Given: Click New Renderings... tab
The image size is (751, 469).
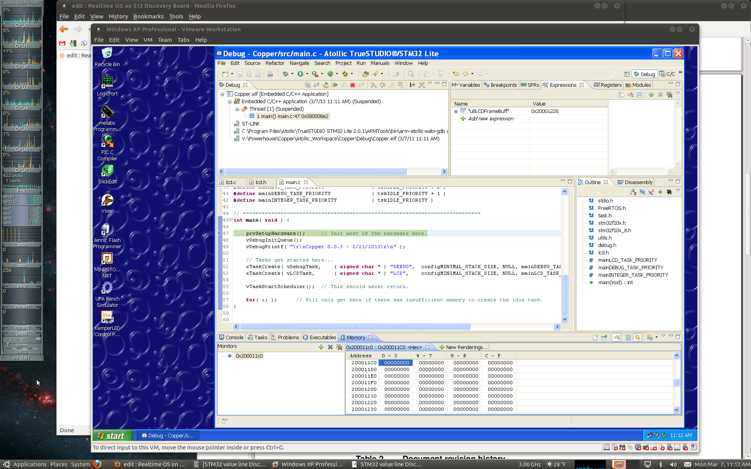Looking at the screenshot, I should (x=463, y=347).
